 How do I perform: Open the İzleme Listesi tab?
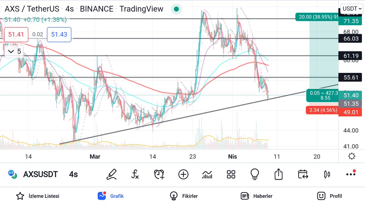click(x=38, y=196)
